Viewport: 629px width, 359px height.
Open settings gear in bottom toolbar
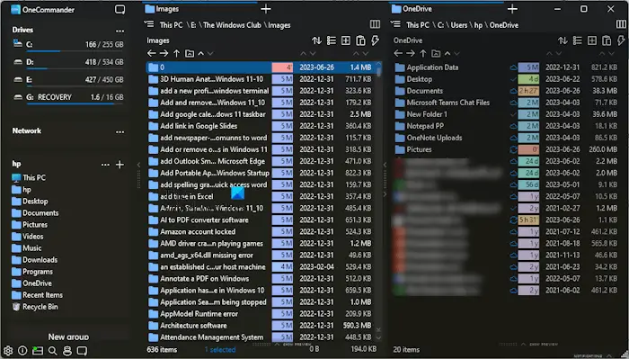[8, 351]
